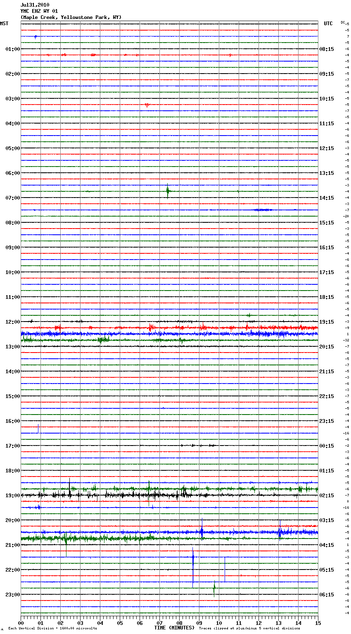Click the '04:00' MST hour label

(x=13, y=124)
